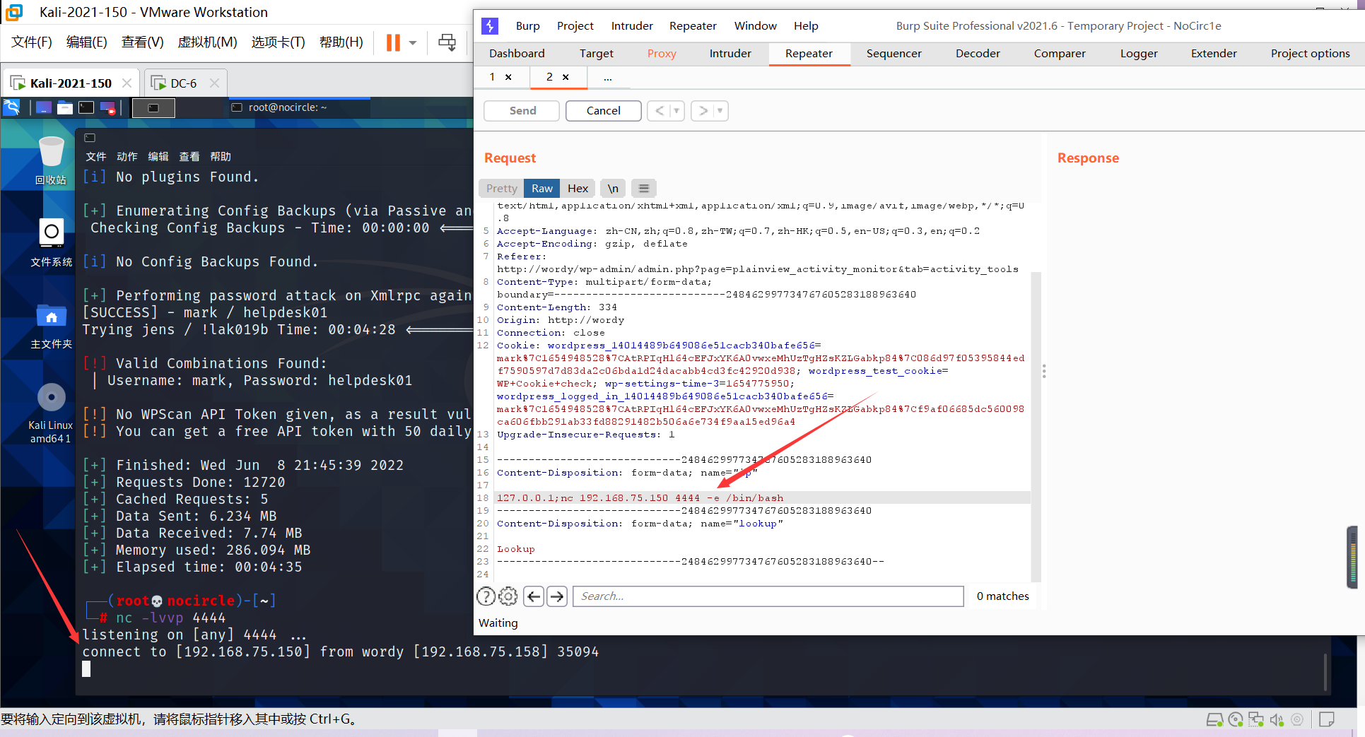Open the request editor hamburger options menu
The height and width of the screenshot is (737, 1365).
(644, 189)
